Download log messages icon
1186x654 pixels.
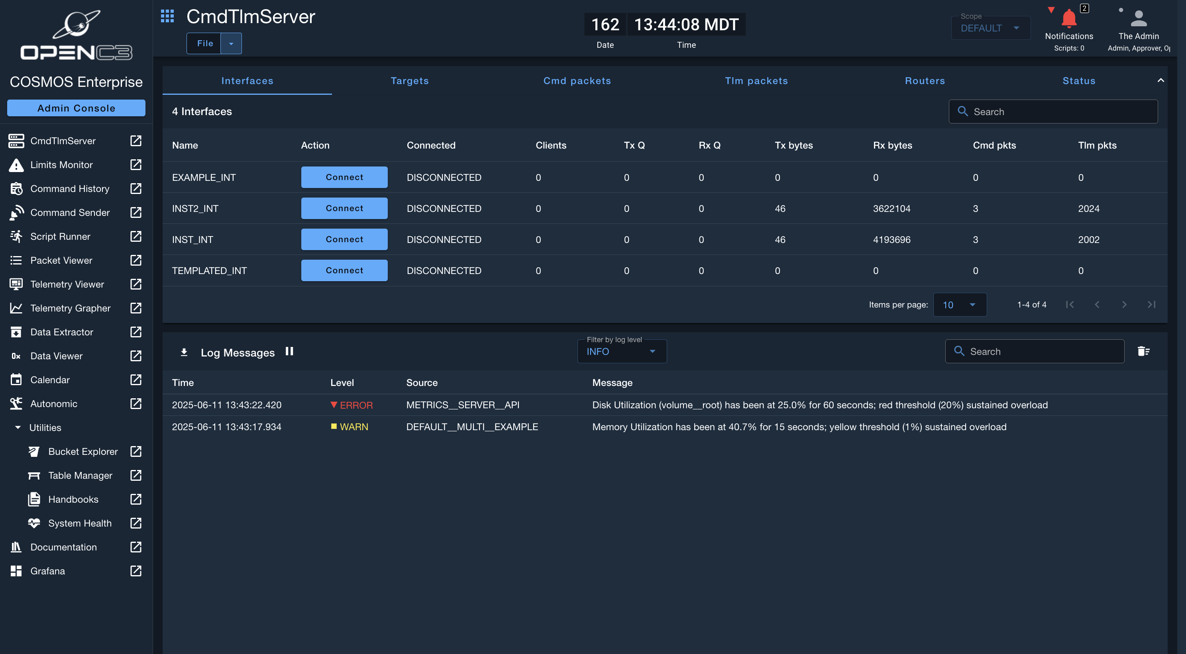pos(184,352)
